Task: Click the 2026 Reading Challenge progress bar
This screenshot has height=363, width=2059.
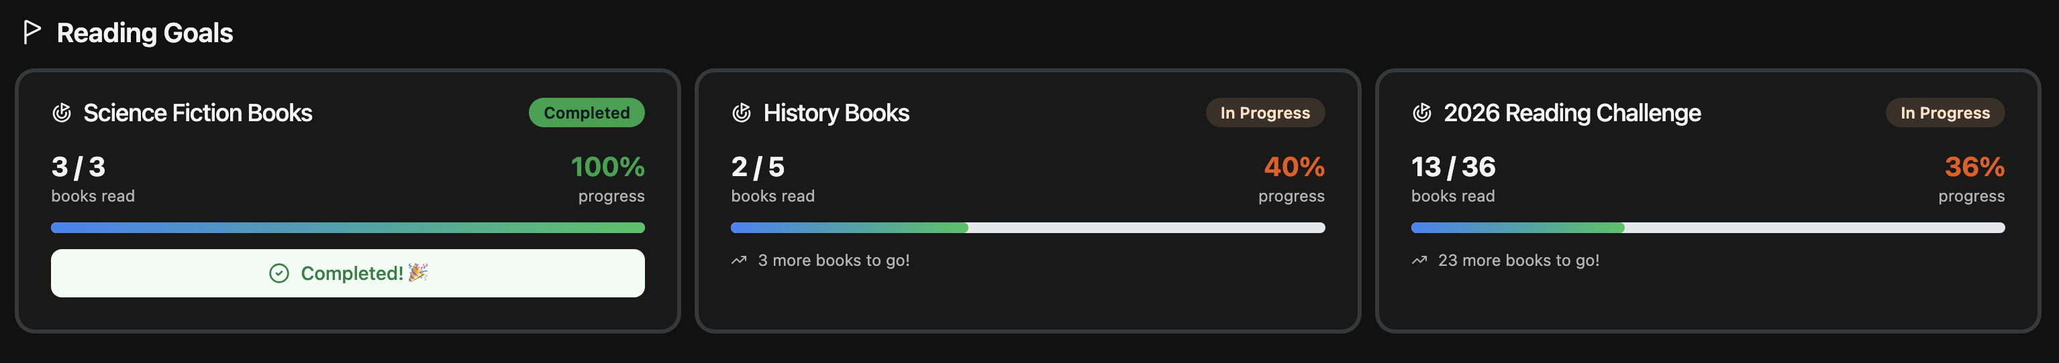Action: (x=1707, y=228)
